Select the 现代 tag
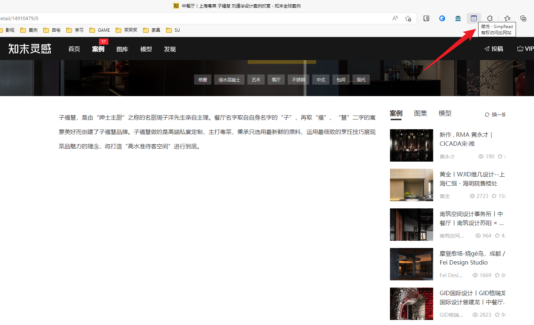This screenshot has width=534, height=325. (x=361, y=80)
